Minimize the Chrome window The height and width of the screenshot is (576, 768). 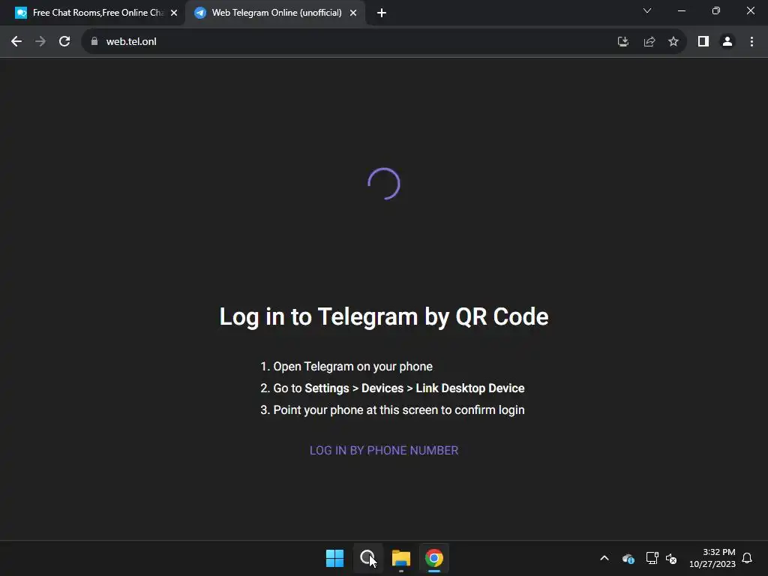coord(681,10)
